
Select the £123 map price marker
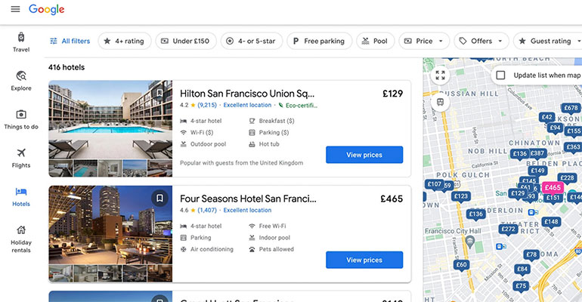[x=461, y=196]
